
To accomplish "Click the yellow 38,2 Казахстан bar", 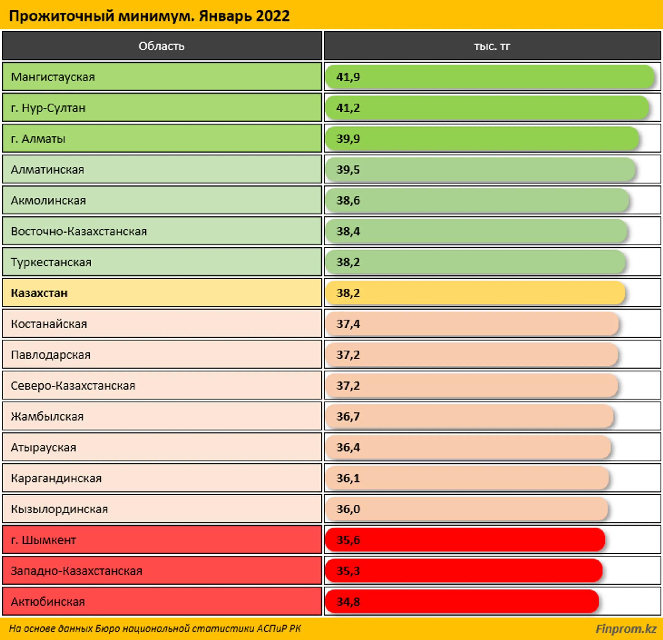I will coord(475,293).
